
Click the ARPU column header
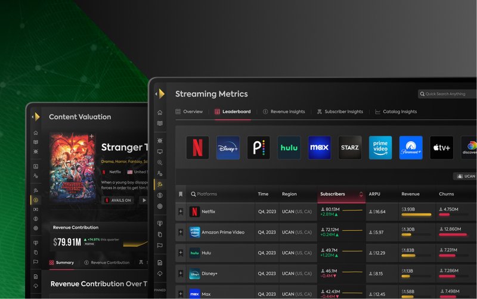[374, 194]
